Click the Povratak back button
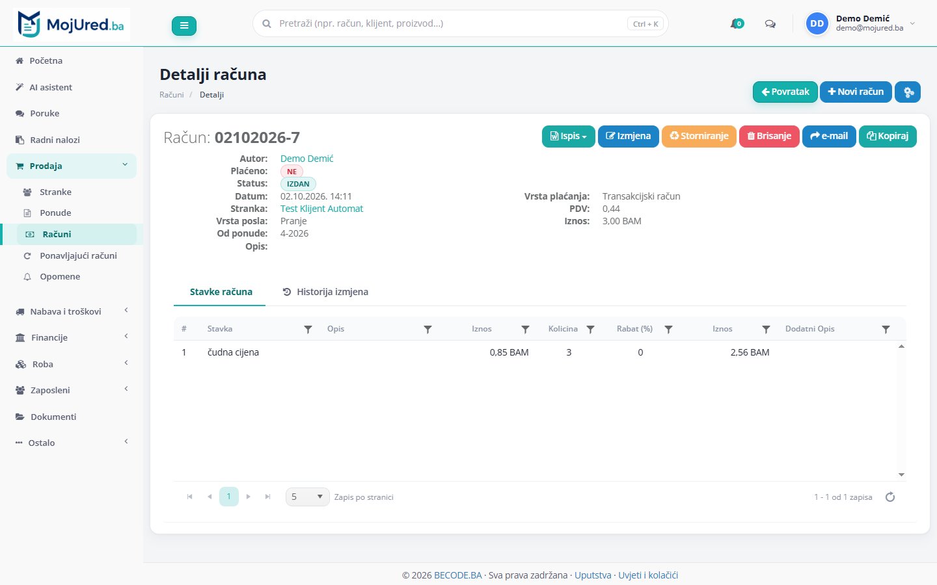This screenshot has width=937, height=585. (x=785, y=92)
